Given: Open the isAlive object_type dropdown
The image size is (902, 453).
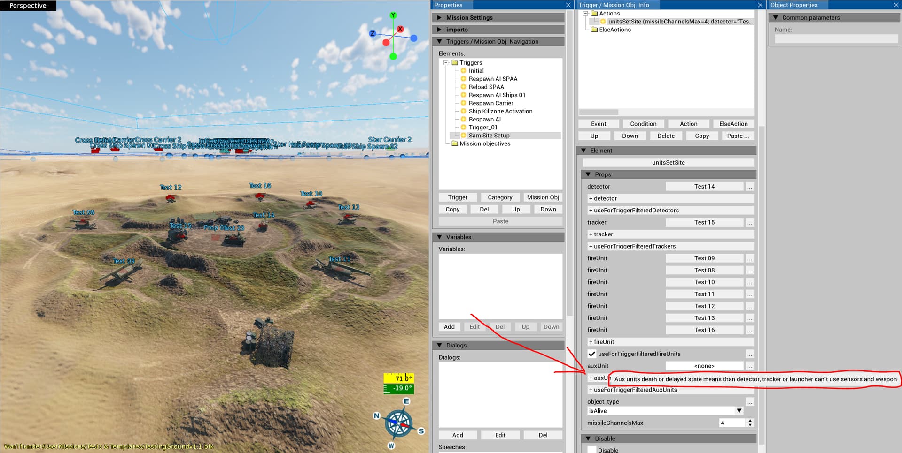Looking at the screenshot, I should pyautogui.click(x=739, y=411).
